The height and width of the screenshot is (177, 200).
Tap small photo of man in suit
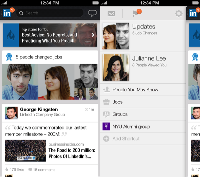click(x=92, y=94)
